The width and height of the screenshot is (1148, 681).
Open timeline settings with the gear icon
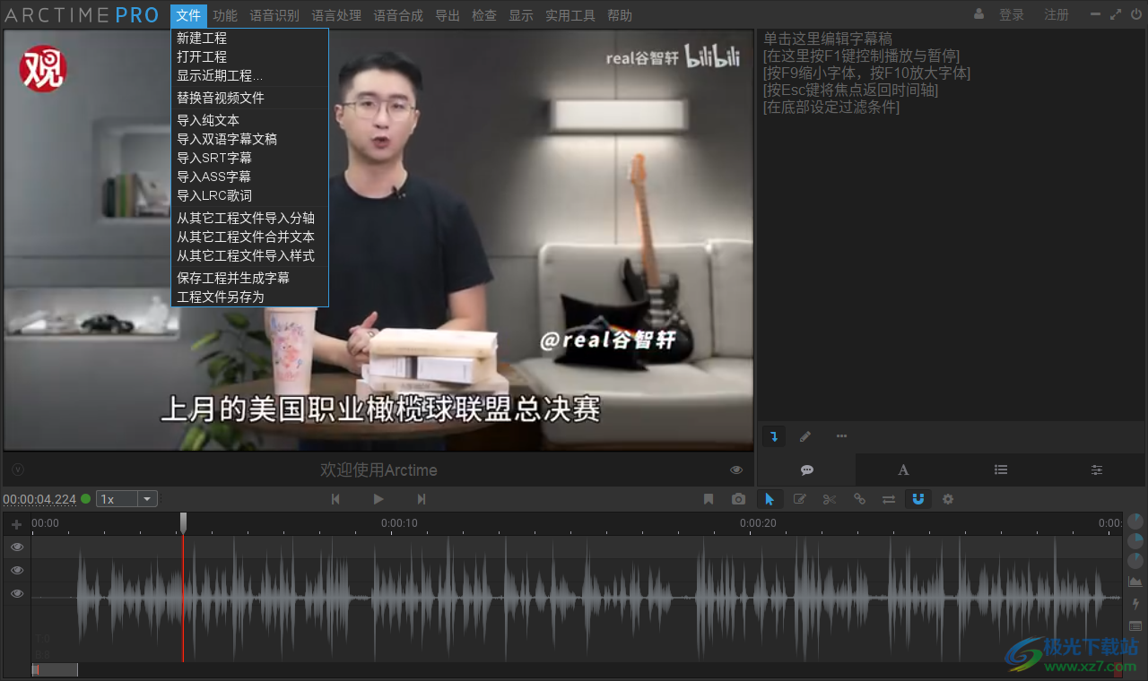point(948,499)
